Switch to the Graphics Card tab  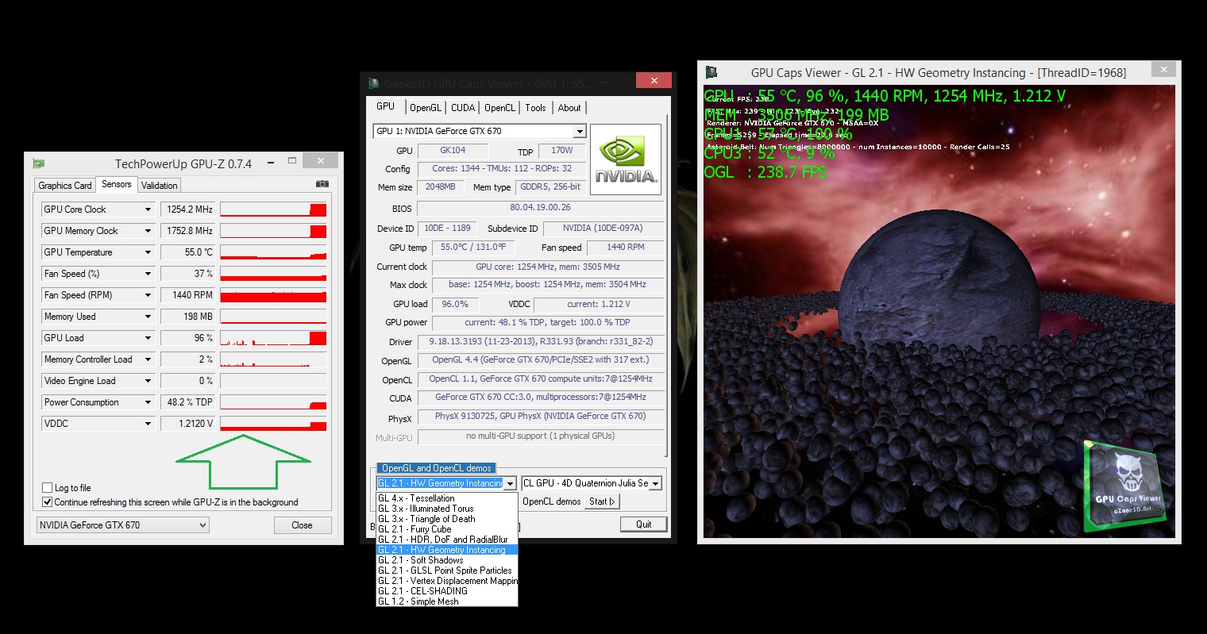[65, 186]
